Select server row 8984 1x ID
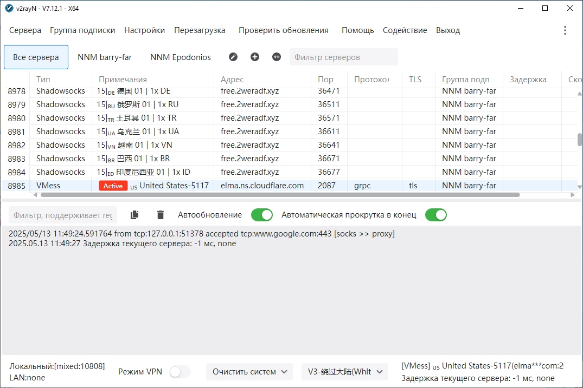This screenshot has width=583, height=388. coord(290,172)
